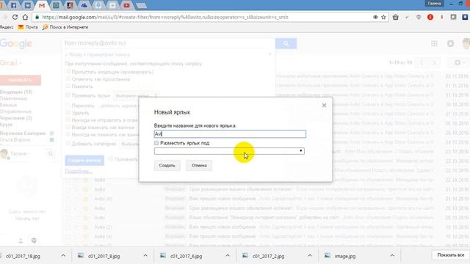This screenshot has width=470, height=264.
Task: Click the red circular extension icon
Action: [430, 17]
